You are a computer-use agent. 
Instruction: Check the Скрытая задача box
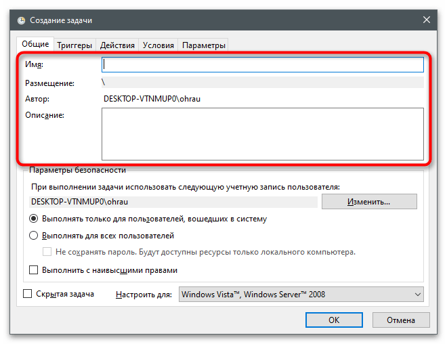[27, 294]
